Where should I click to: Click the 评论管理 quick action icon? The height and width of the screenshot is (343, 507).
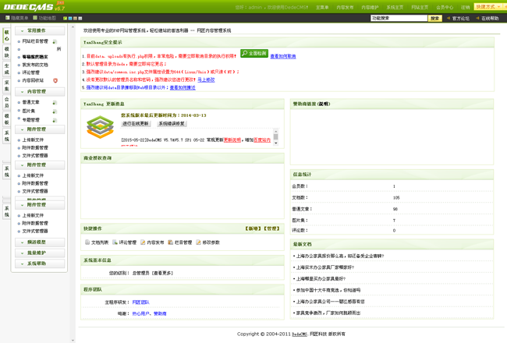[x=115, y=242]
